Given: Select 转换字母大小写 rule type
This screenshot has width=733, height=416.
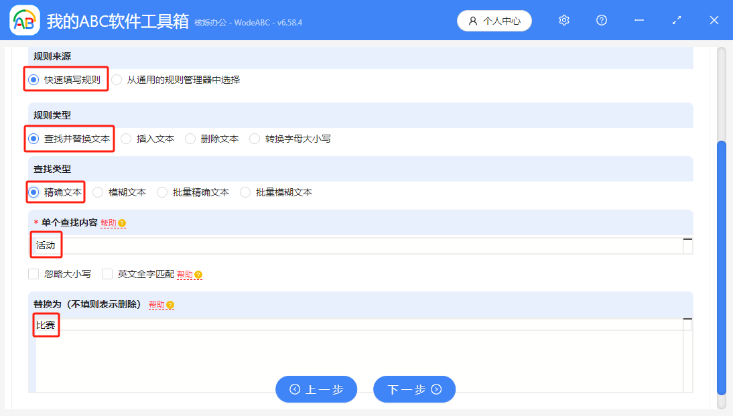Looking at the screenshot, I should pyautogui.click(x=255, y=139).
